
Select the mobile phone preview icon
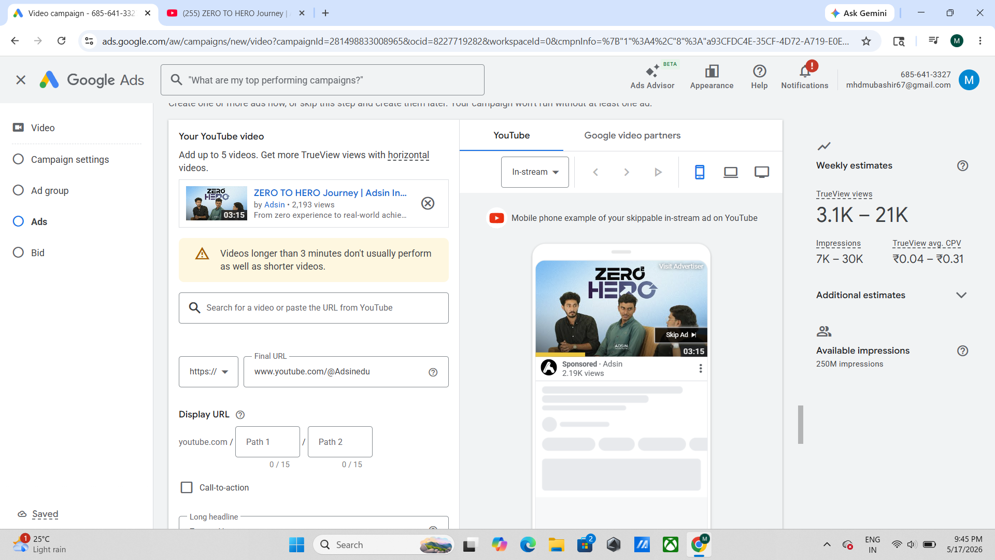700,172
